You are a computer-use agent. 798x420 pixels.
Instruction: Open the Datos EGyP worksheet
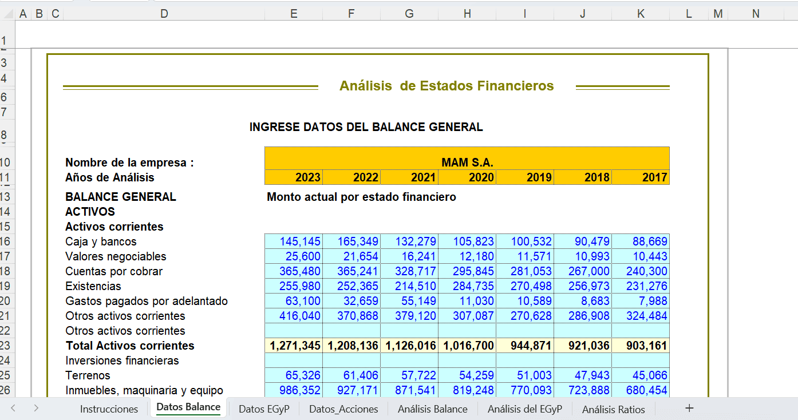pyautogui.click(x=263, y=409)
